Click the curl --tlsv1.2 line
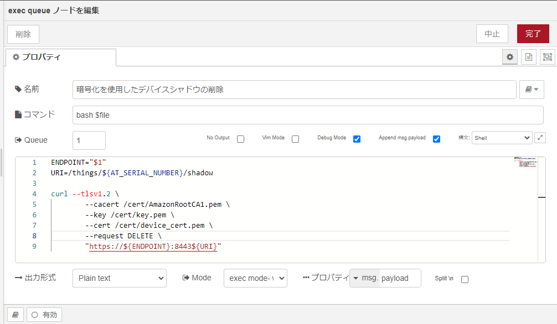 pos(85,194)
